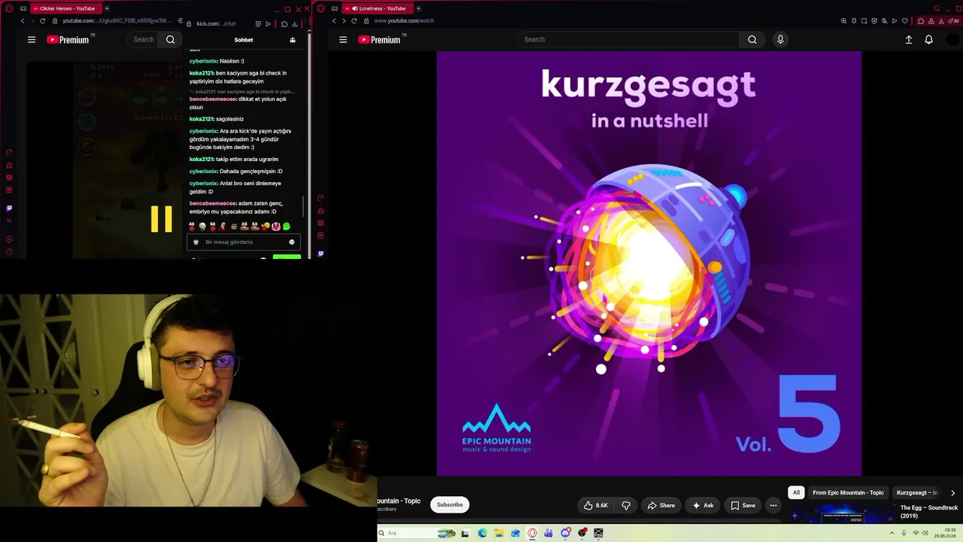
Task: Open the Kick chat scrollbar
Action: tap(303, 206)
